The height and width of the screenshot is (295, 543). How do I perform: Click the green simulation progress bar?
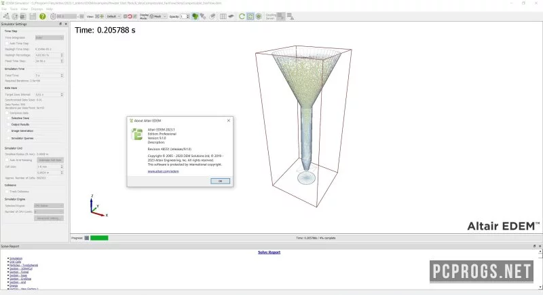[x=99, y=238]
